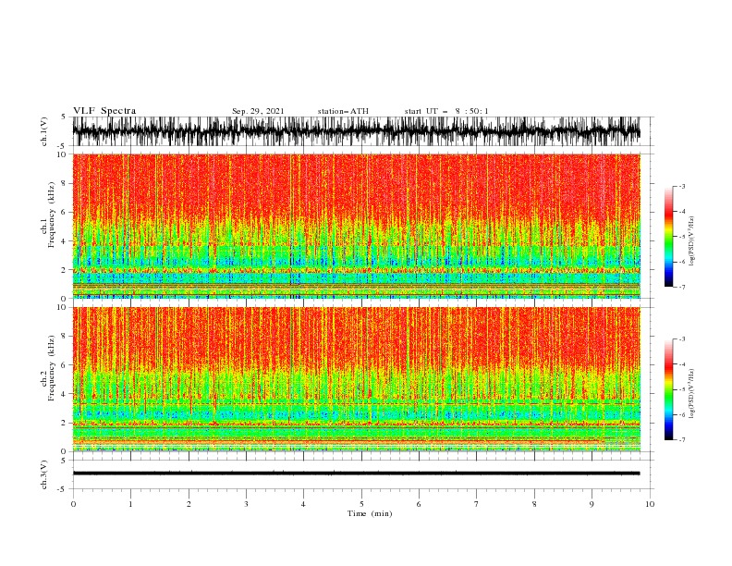Click inside the ch.2 spectrogram panel
This screenshot has width=732, height=566.
point(356,379)
